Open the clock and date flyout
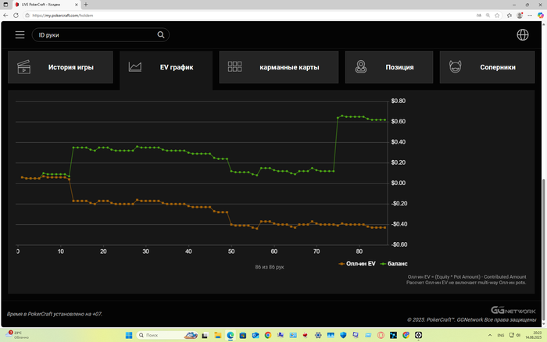This screenshot has width=547, height=342. pyautogui.click(x=533, y=335)
